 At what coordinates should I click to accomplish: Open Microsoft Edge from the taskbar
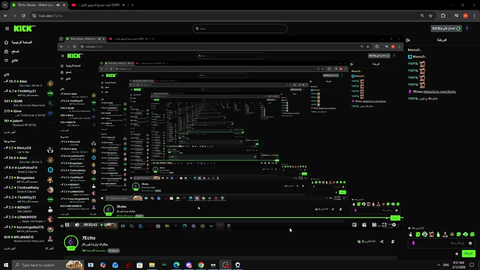point(176,265)
